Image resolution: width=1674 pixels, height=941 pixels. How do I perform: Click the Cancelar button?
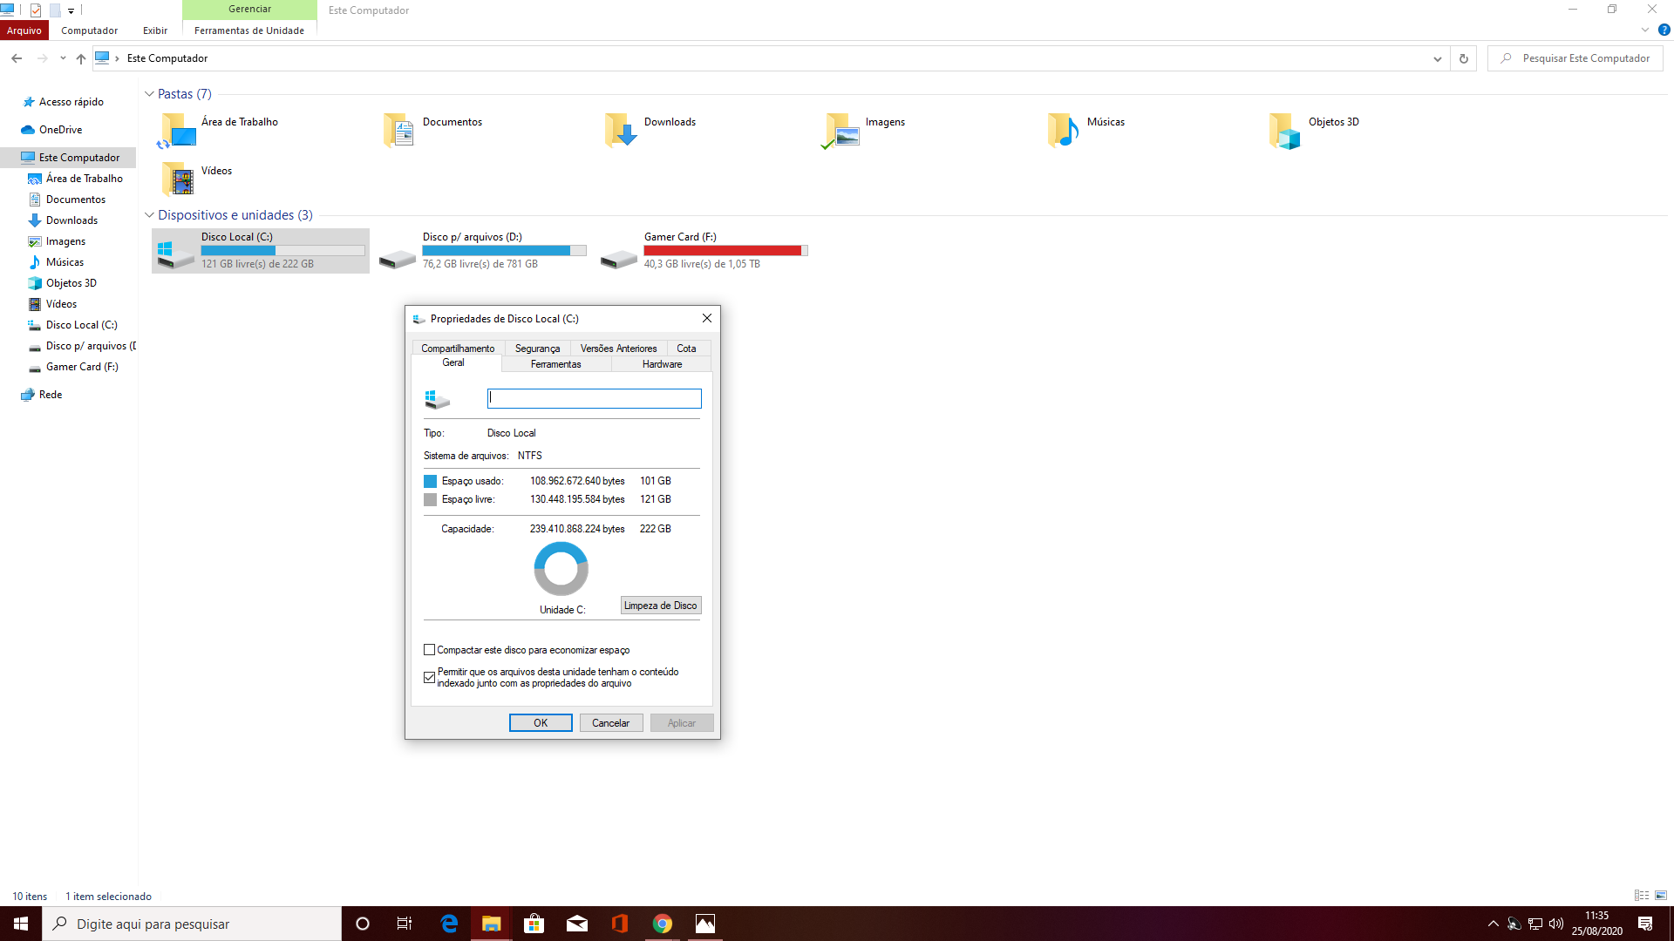coord(611,723)
